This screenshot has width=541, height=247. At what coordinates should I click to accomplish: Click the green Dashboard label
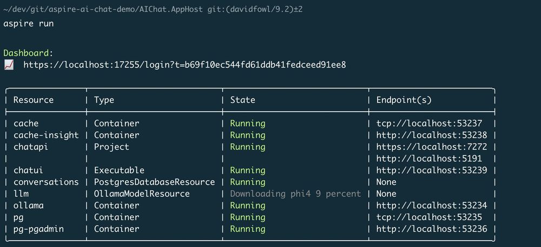coord(26,53)
